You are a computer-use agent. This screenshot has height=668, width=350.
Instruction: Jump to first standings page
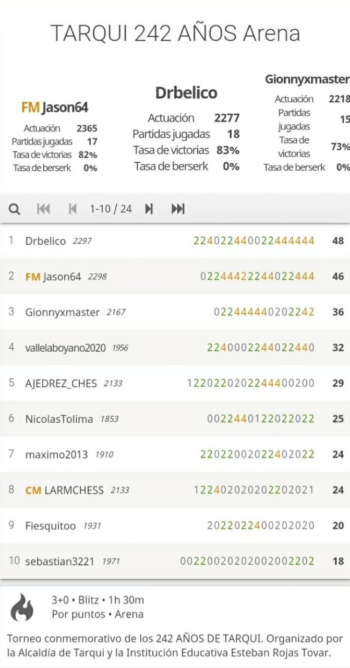[x=43, y=209]
